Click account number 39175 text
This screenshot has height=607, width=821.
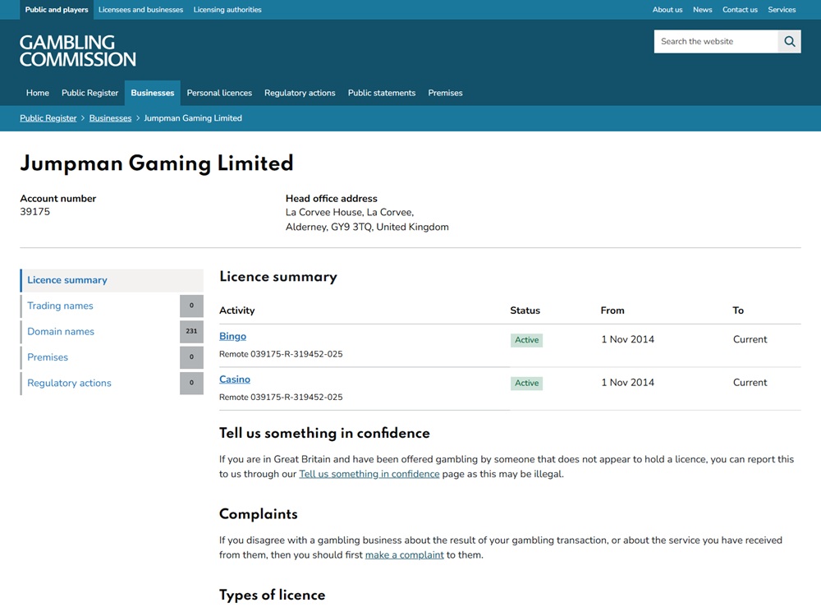[x=35, y=212]
